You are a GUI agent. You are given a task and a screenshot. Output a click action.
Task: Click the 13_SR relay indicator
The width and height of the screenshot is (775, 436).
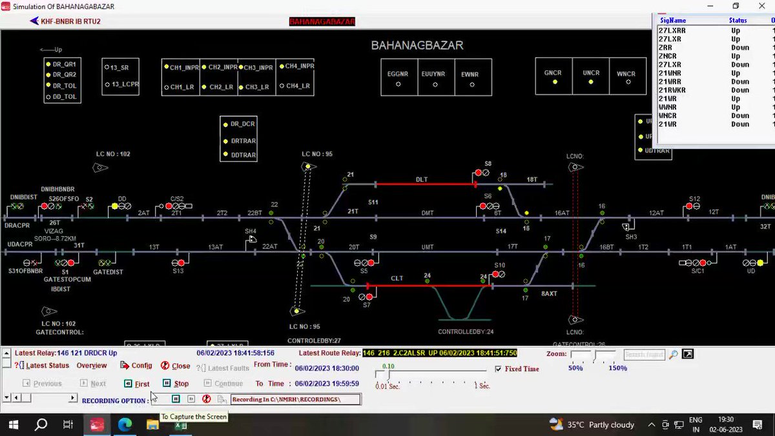coord(107,67)
